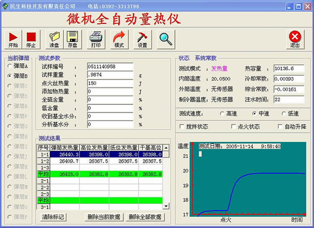Select the 弹筒A radio button
The image size is (314, 228).
9,66
